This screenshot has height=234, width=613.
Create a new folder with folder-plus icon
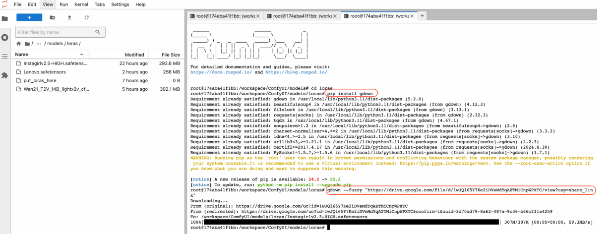(x=53, y=17)
